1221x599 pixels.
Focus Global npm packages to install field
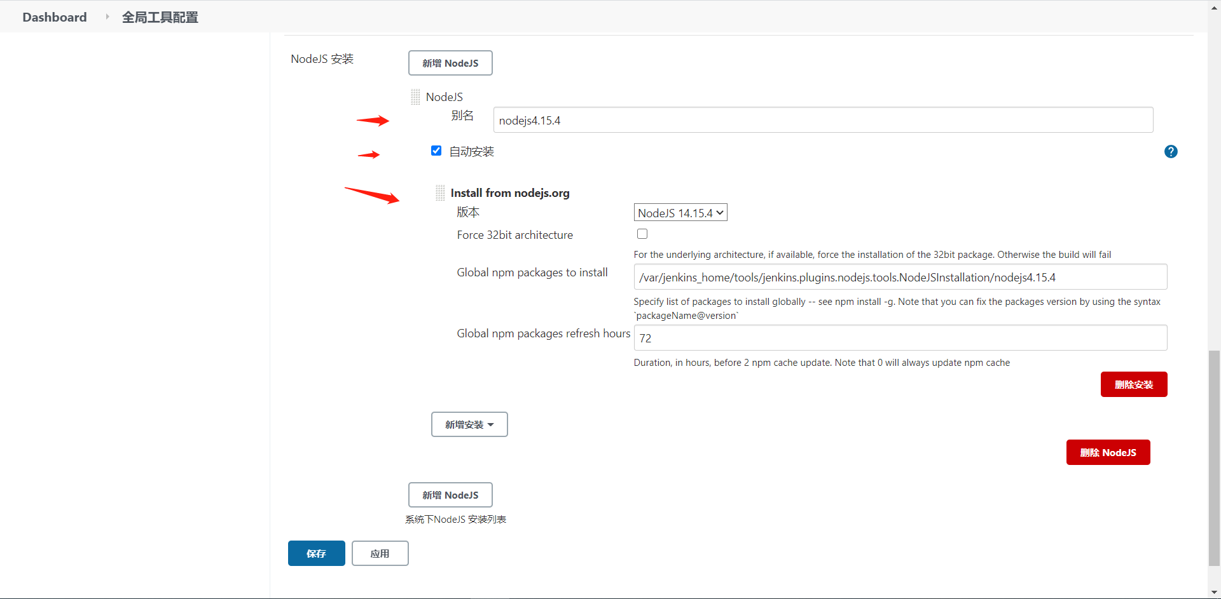click(900, 277)
